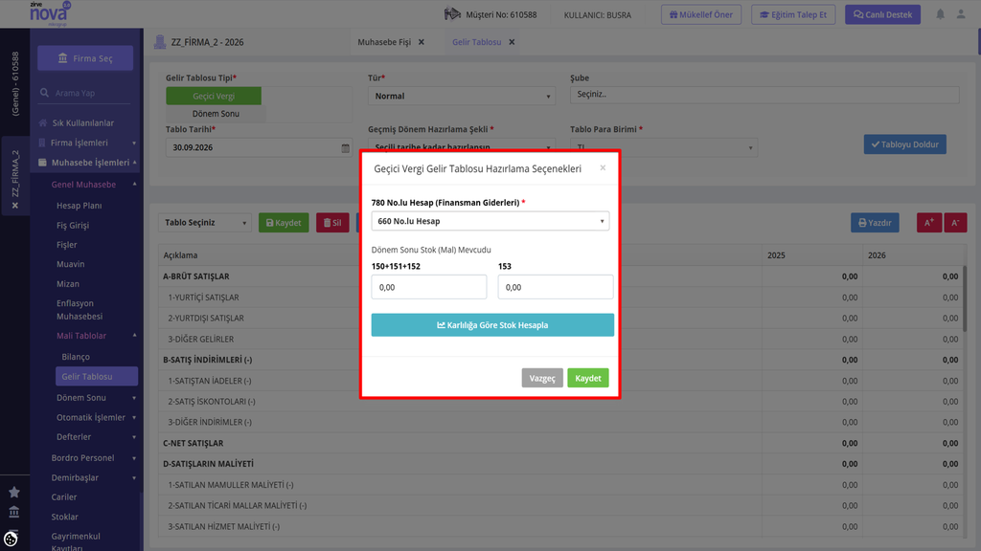This screenshot has height=551, width=981.
Task: Open the Tablo Seçiniz dropdown
Action: click(x=205, y=222)
